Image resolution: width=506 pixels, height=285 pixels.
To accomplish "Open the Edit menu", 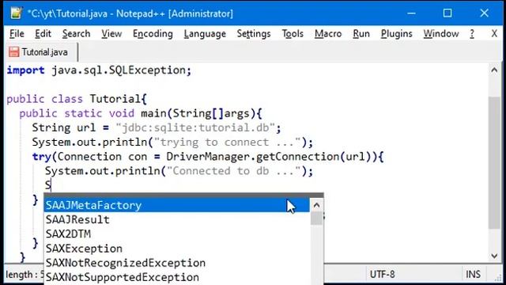I will click(43, 33).
